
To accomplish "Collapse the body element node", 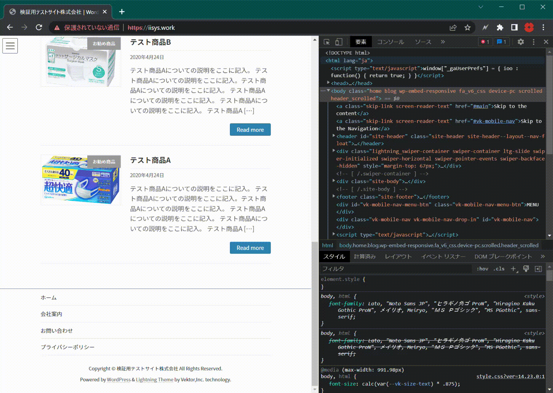I will tap(329, 91).
